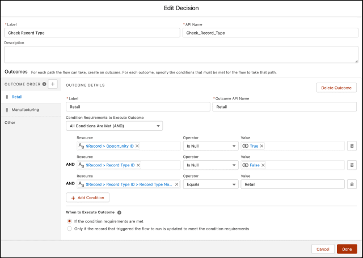This screenshot has width=363, height=258.
Task: Click the Done button
Action: [x=347, y=249]
